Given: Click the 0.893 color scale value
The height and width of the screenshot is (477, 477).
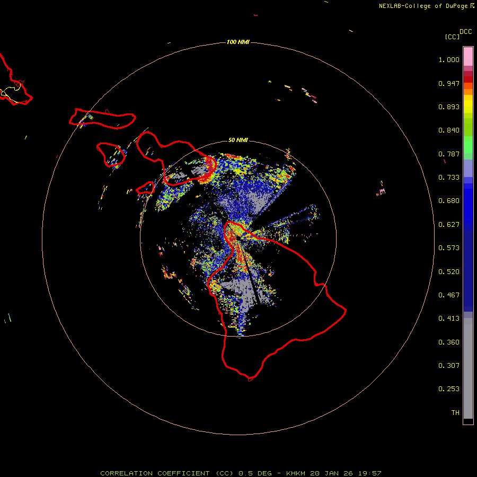Looking at the screenshot, I should coord(449,107).
